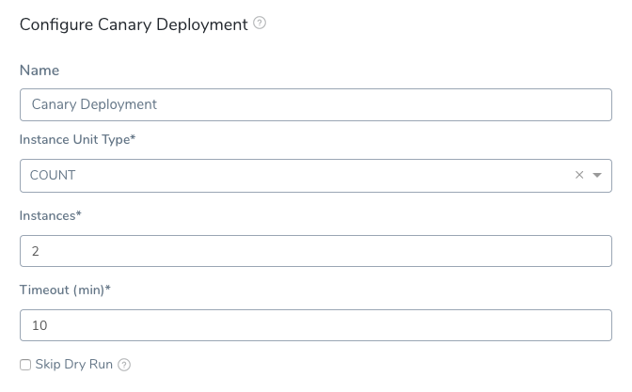Click the Name field label
The width and height of the screenshot is (632, 392).
coord(39,71)
